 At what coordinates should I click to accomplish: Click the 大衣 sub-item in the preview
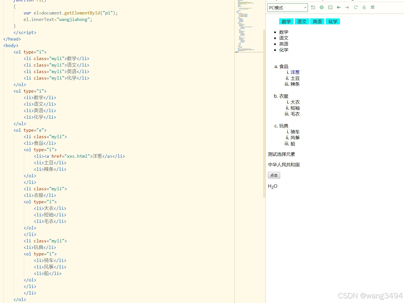click(x=295, y=102)
